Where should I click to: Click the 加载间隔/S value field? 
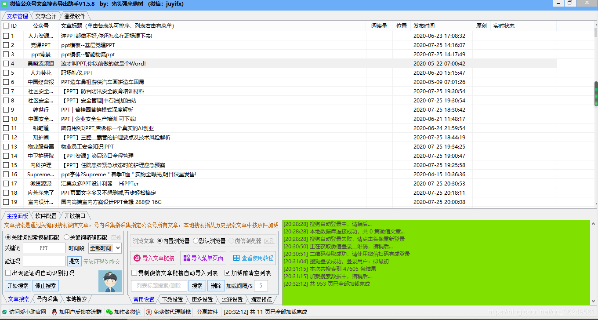pyautogui.click(x=261, y=286)
